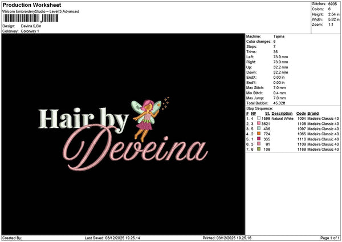The height and width of the screenshot is (242, 342).
Task: Select the 'Code' column header
Action: (301, 114)
